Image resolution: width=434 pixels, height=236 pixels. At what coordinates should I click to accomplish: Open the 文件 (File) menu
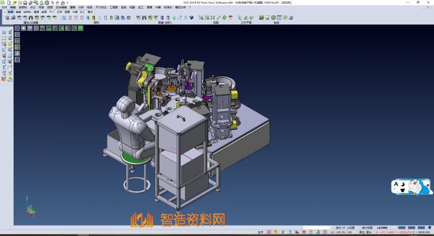click(4, 7)
